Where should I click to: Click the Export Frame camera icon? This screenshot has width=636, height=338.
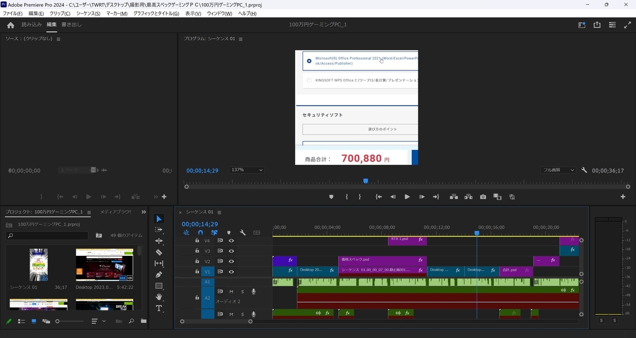[x=483, y=197]
